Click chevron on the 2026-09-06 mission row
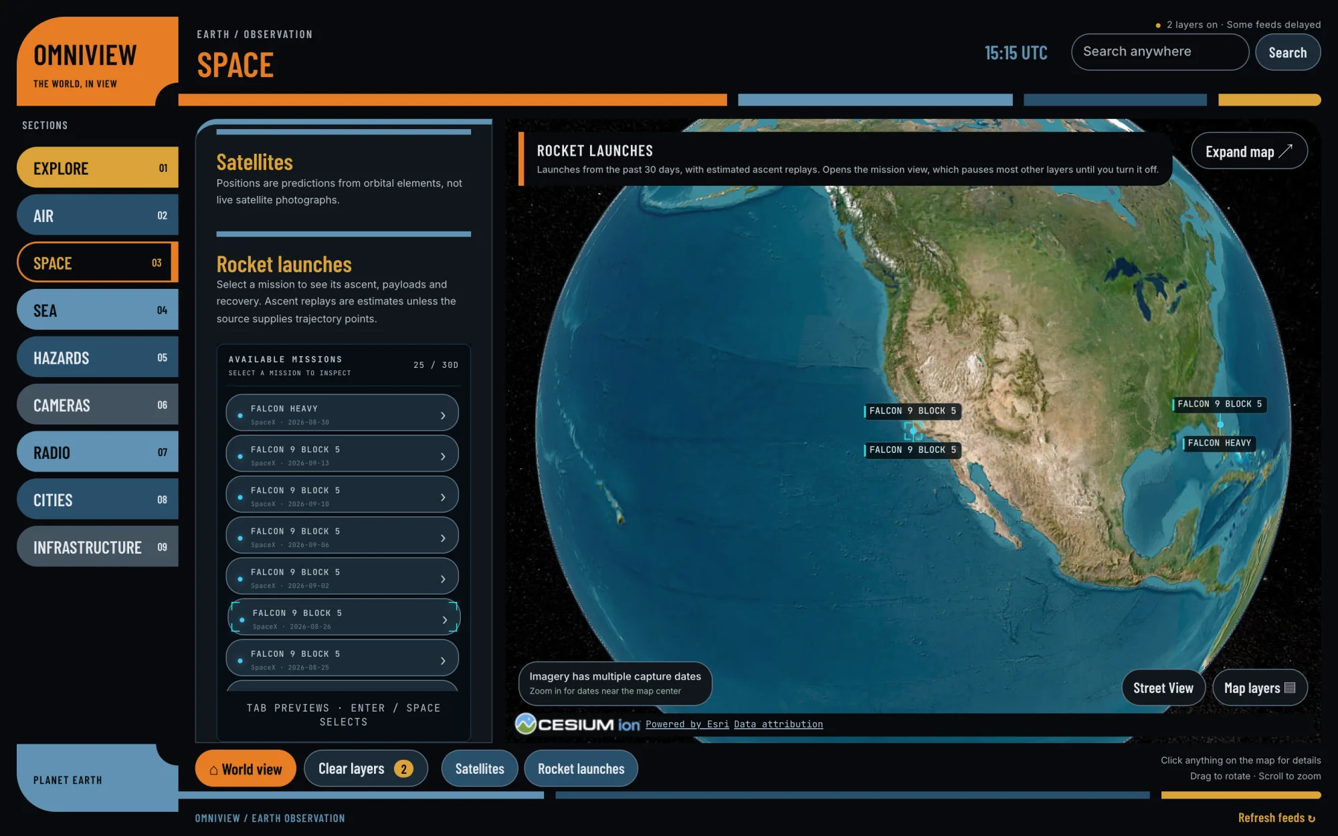The width and height of the screenshot is (1338, 836). point(443,538)
